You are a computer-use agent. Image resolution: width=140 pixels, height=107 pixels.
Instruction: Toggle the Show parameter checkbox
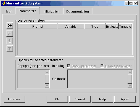69,66
